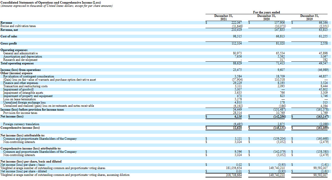
Task: Select the 'Provision for income taxes' row label
Action: point(20,113)
